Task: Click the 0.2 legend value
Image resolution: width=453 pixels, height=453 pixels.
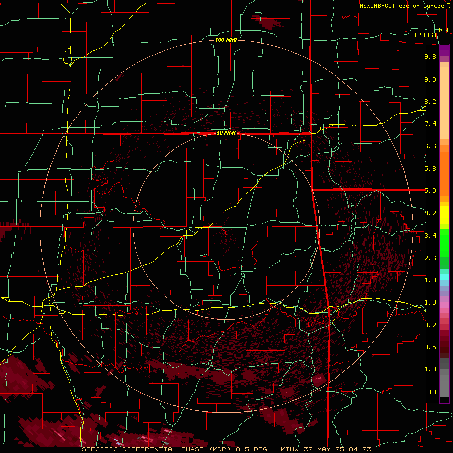Action: tap(430, 325)
